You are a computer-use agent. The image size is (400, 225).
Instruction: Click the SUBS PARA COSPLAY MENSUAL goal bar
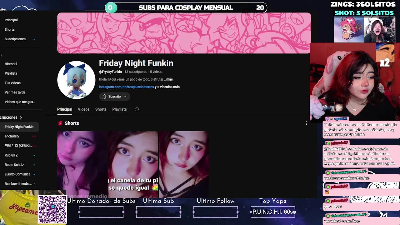point(186,7)
